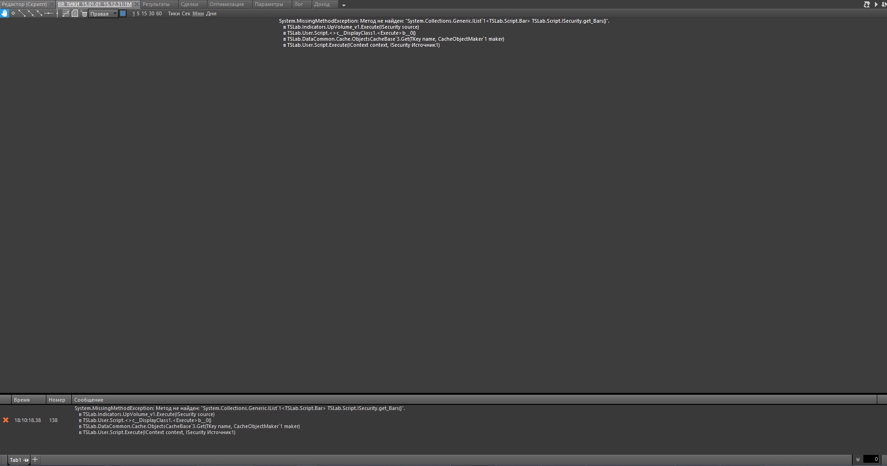Image resolution: width=887 pixels, height=466 pixels.
Task: Select log timestamp 18:10:18.38
Action: click(27, 420)
